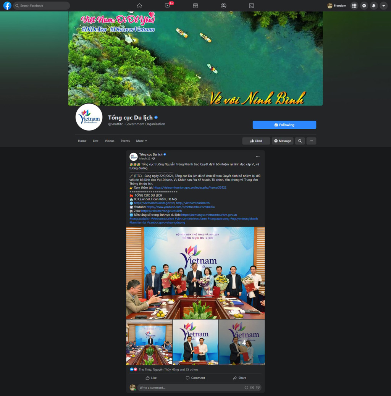
Task: Click the #vietnamtourism hashtag
Action: tap(162, 219)
